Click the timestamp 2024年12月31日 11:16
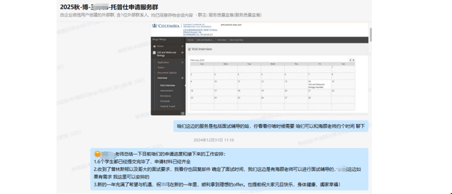The width and height of the screenshot is (452, 194). (214, 140)
